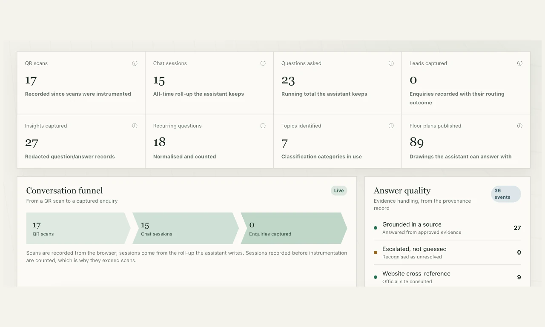
Task: Select the Enquiries captured funnel stage
Action: (x=294, y=228)
